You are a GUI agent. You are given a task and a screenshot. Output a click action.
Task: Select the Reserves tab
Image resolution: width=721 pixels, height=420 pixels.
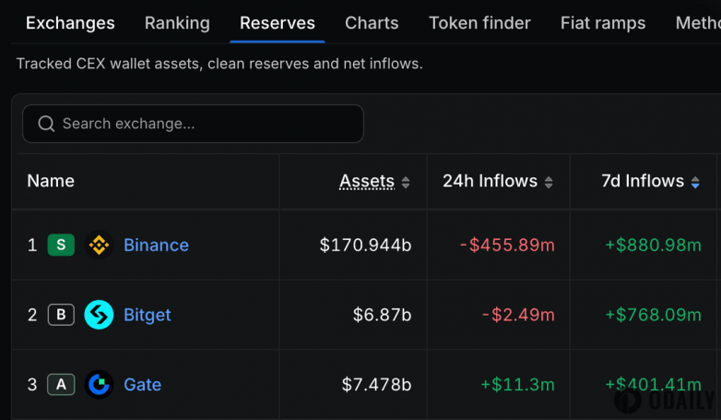(278, 23)
